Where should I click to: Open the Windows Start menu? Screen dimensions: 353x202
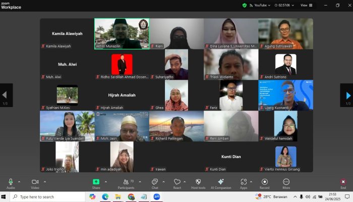click(x=4, y=197)
